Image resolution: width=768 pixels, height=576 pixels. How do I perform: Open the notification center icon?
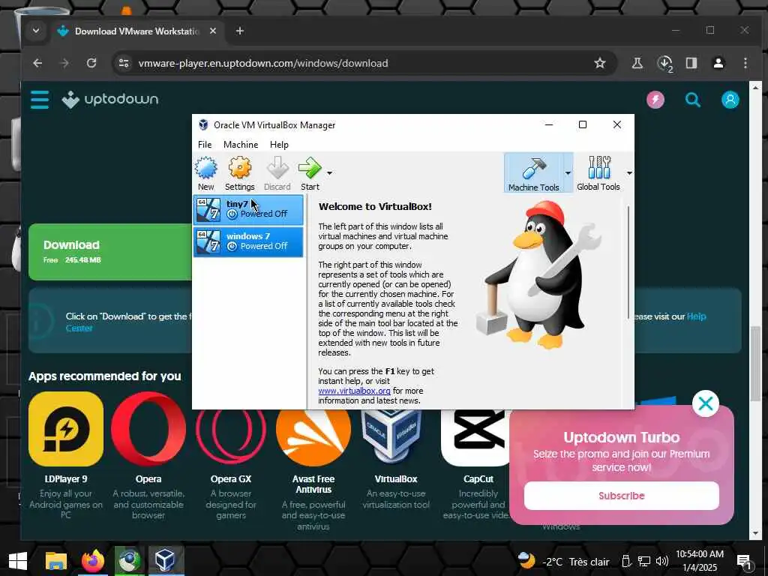point(744,562)
